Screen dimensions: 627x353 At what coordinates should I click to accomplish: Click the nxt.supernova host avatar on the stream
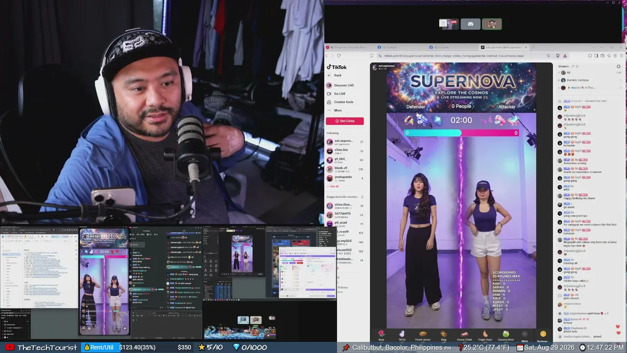(x=375, y=67)
